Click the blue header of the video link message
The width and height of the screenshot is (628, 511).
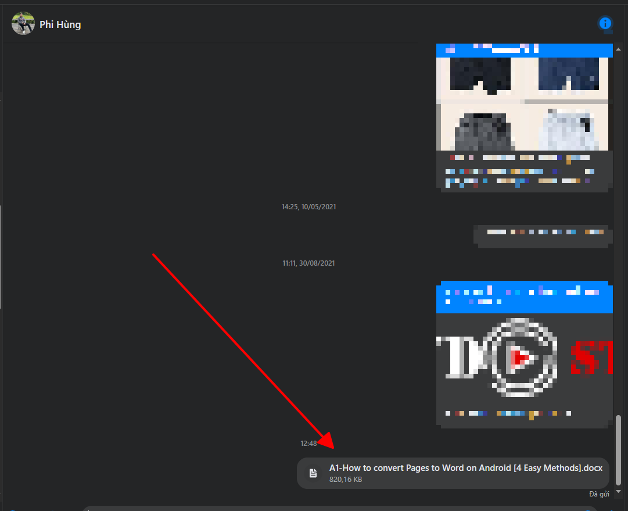tap(525, 296)
